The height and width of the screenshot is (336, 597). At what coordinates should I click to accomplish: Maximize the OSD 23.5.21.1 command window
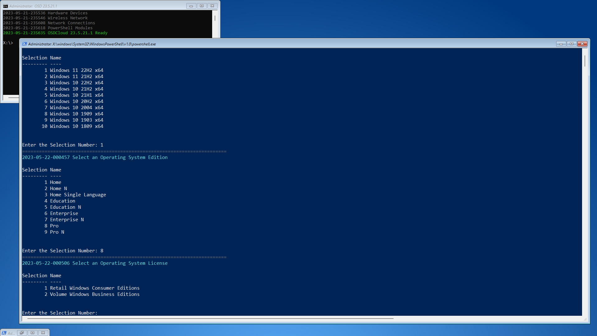(202, 6)
